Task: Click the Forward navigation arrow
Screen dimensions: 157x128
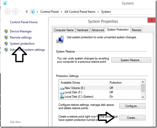Action: pyautogui.click(x=15, y=12)
